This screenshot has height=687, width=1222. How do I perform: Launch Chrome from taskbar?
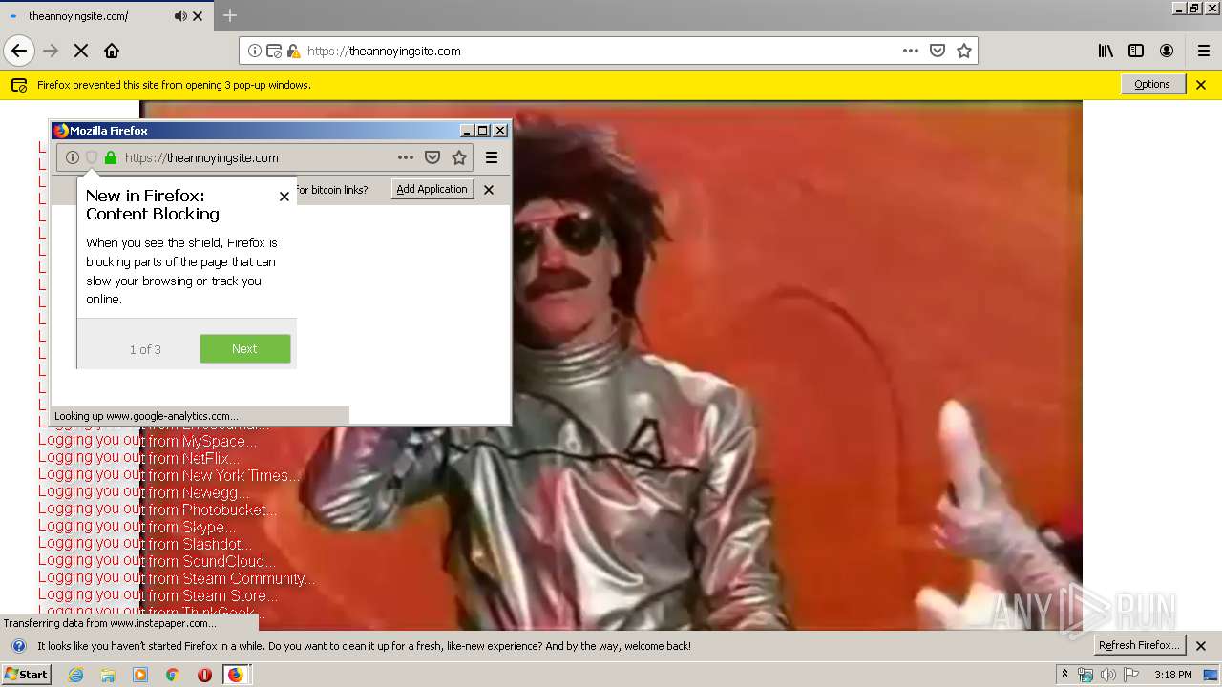coord(172,675)
